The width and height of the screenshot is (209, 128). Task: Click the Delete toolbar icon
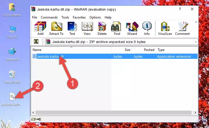102,28
